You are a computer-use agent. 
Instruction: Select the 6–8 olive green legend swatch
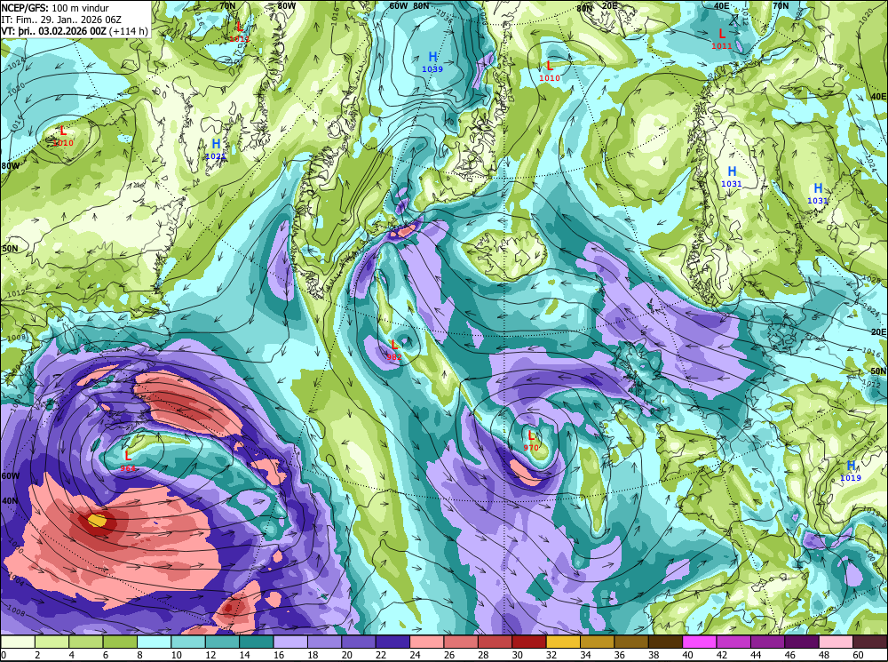pos(120,642)
